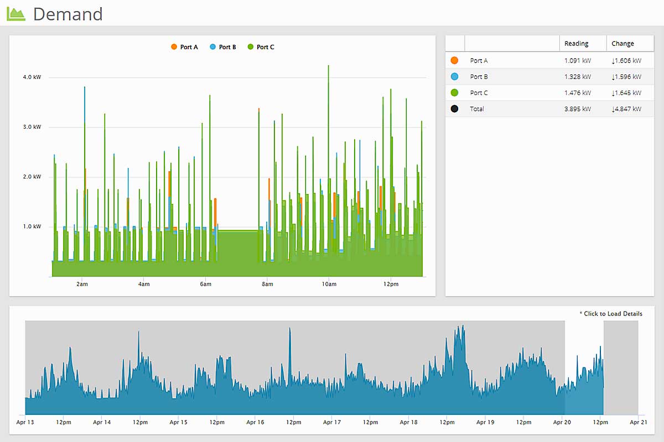Click the orange Port A dot in the readings table
This screenshot has width=664, height=442.
[x=455, y=61]
